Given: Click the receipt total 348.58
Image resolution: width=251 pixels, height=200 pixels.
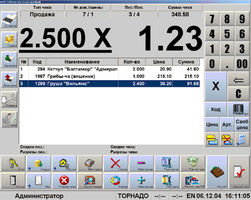Looking at the screenshot, I should [180, 14].
